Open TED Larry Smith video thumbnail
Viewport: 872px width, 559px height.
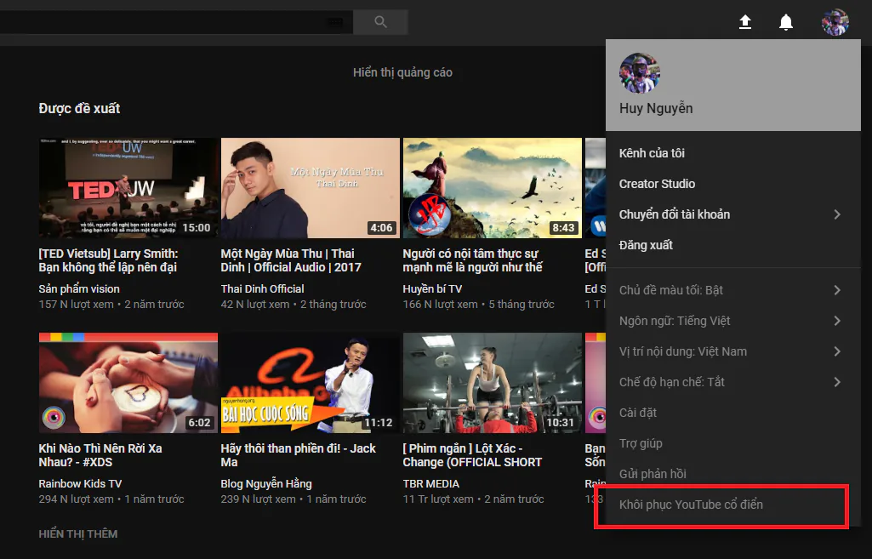(x=128, y=188)
